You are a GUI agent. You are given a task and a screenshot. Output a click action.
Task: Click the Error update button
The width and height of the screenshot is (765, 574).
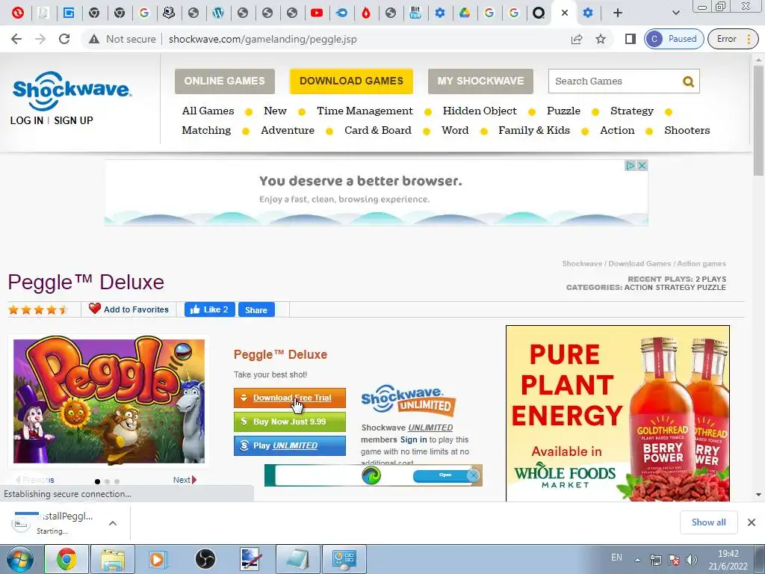[732, 39]
